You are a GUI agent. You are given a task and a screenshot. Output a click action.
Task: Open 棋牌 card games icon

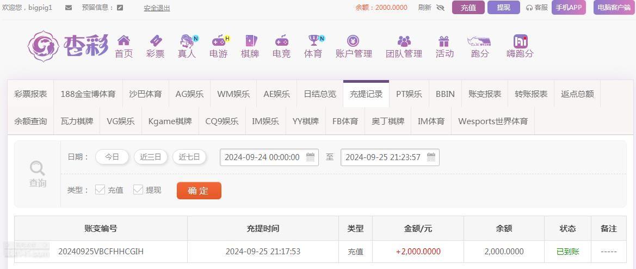click(x=251, y=41)
